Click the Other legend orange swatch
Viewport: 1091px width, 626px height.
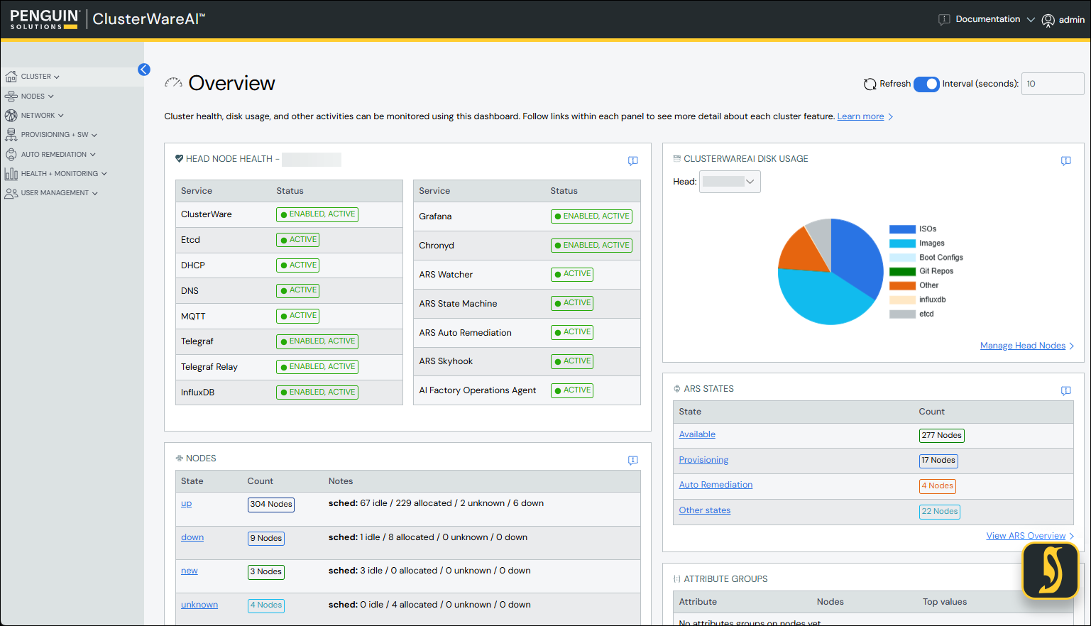[x=902, y=285]
